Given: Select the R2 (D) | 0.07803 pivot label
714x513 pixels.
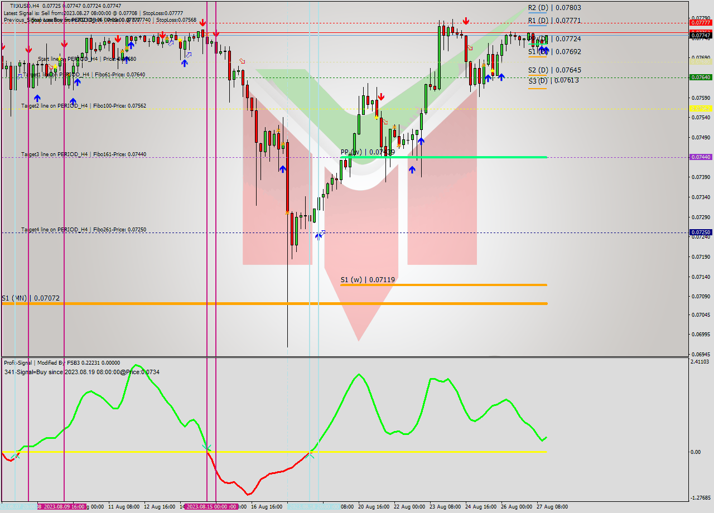Looking at the screenshot, I should tap(554, 8).
